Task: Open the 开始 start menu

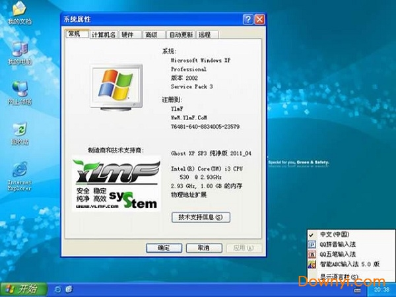Action: tap(24, 289)
